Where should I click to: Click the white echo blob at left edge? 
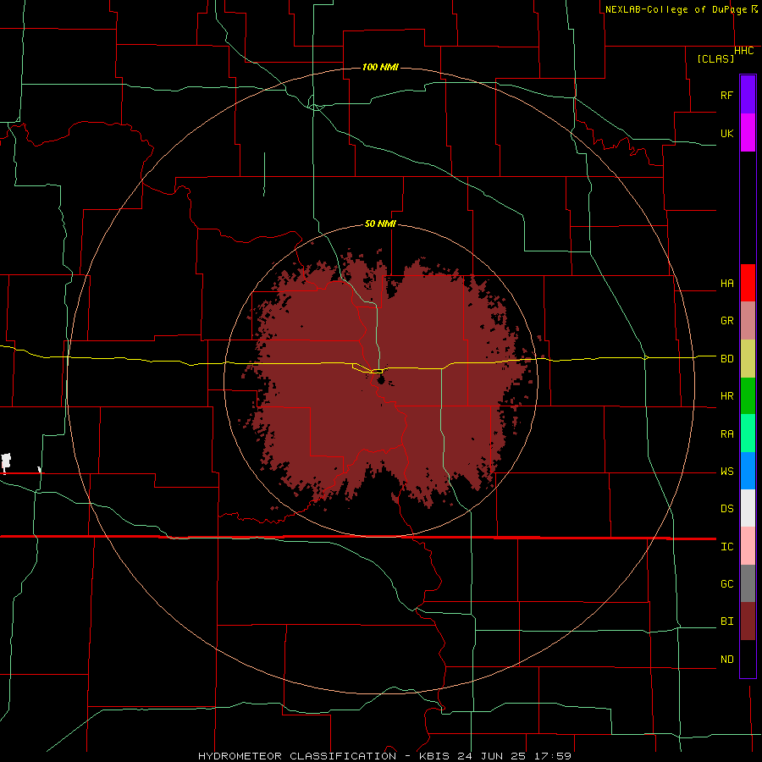[6, 461]
